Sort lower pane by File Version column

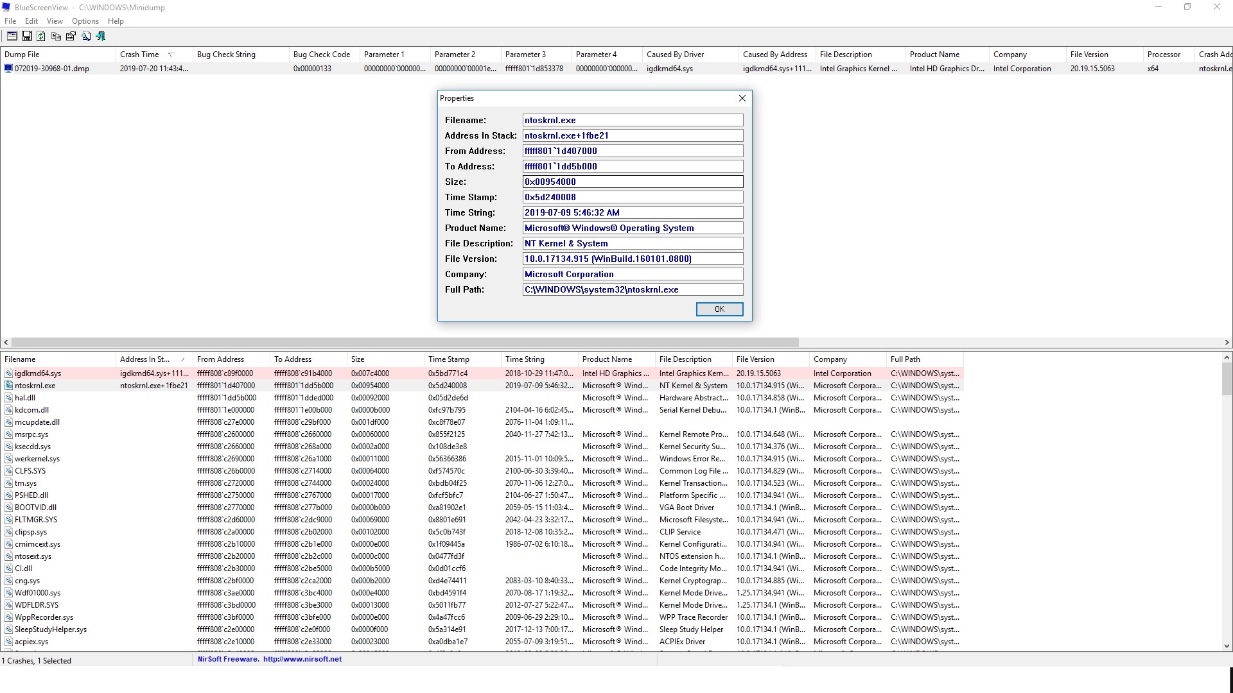[x=771, y=359]
